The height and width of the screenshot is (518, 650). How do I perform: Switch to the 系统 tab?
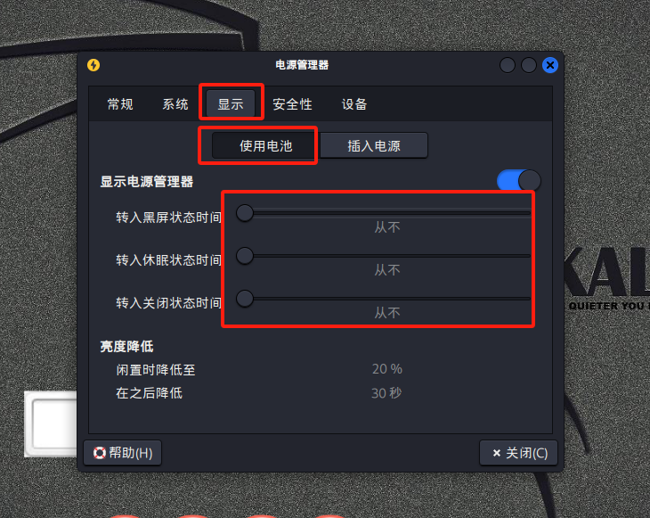175,104
